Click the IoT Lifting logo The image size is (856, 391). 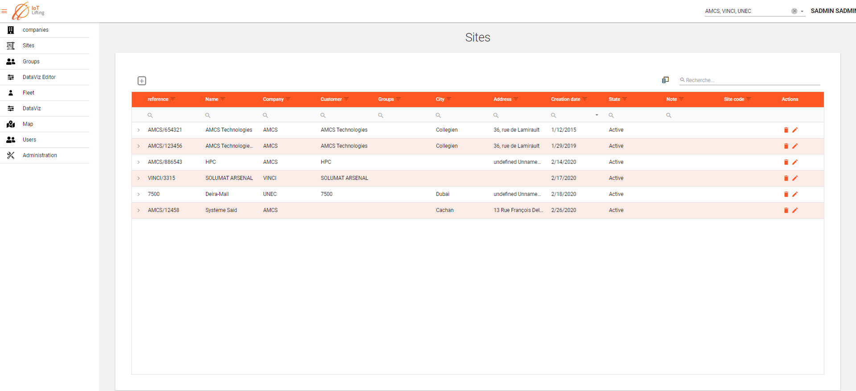pos(29,11)
